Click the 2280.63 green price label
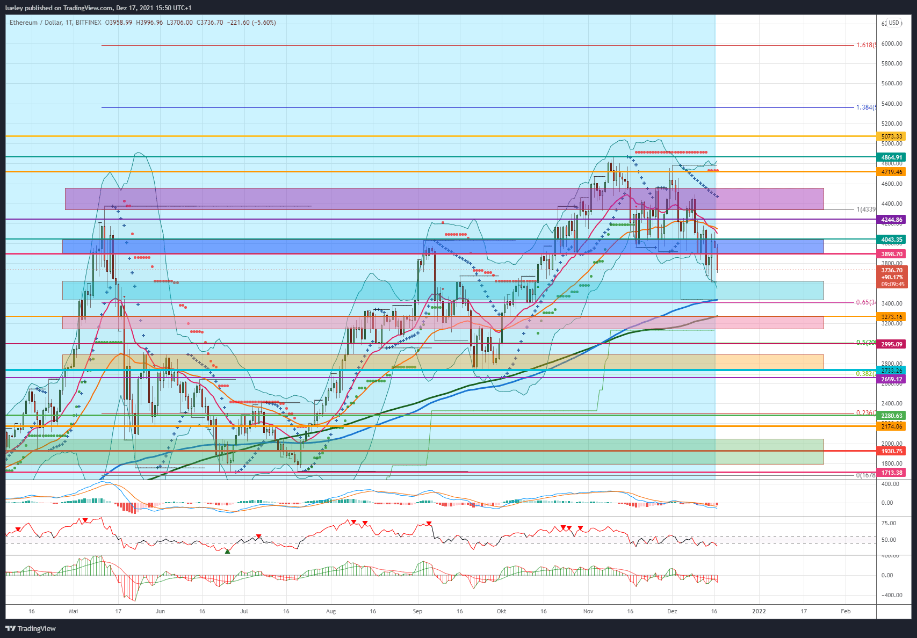This screenshot has width=917, height=638. tap(892, 416)
